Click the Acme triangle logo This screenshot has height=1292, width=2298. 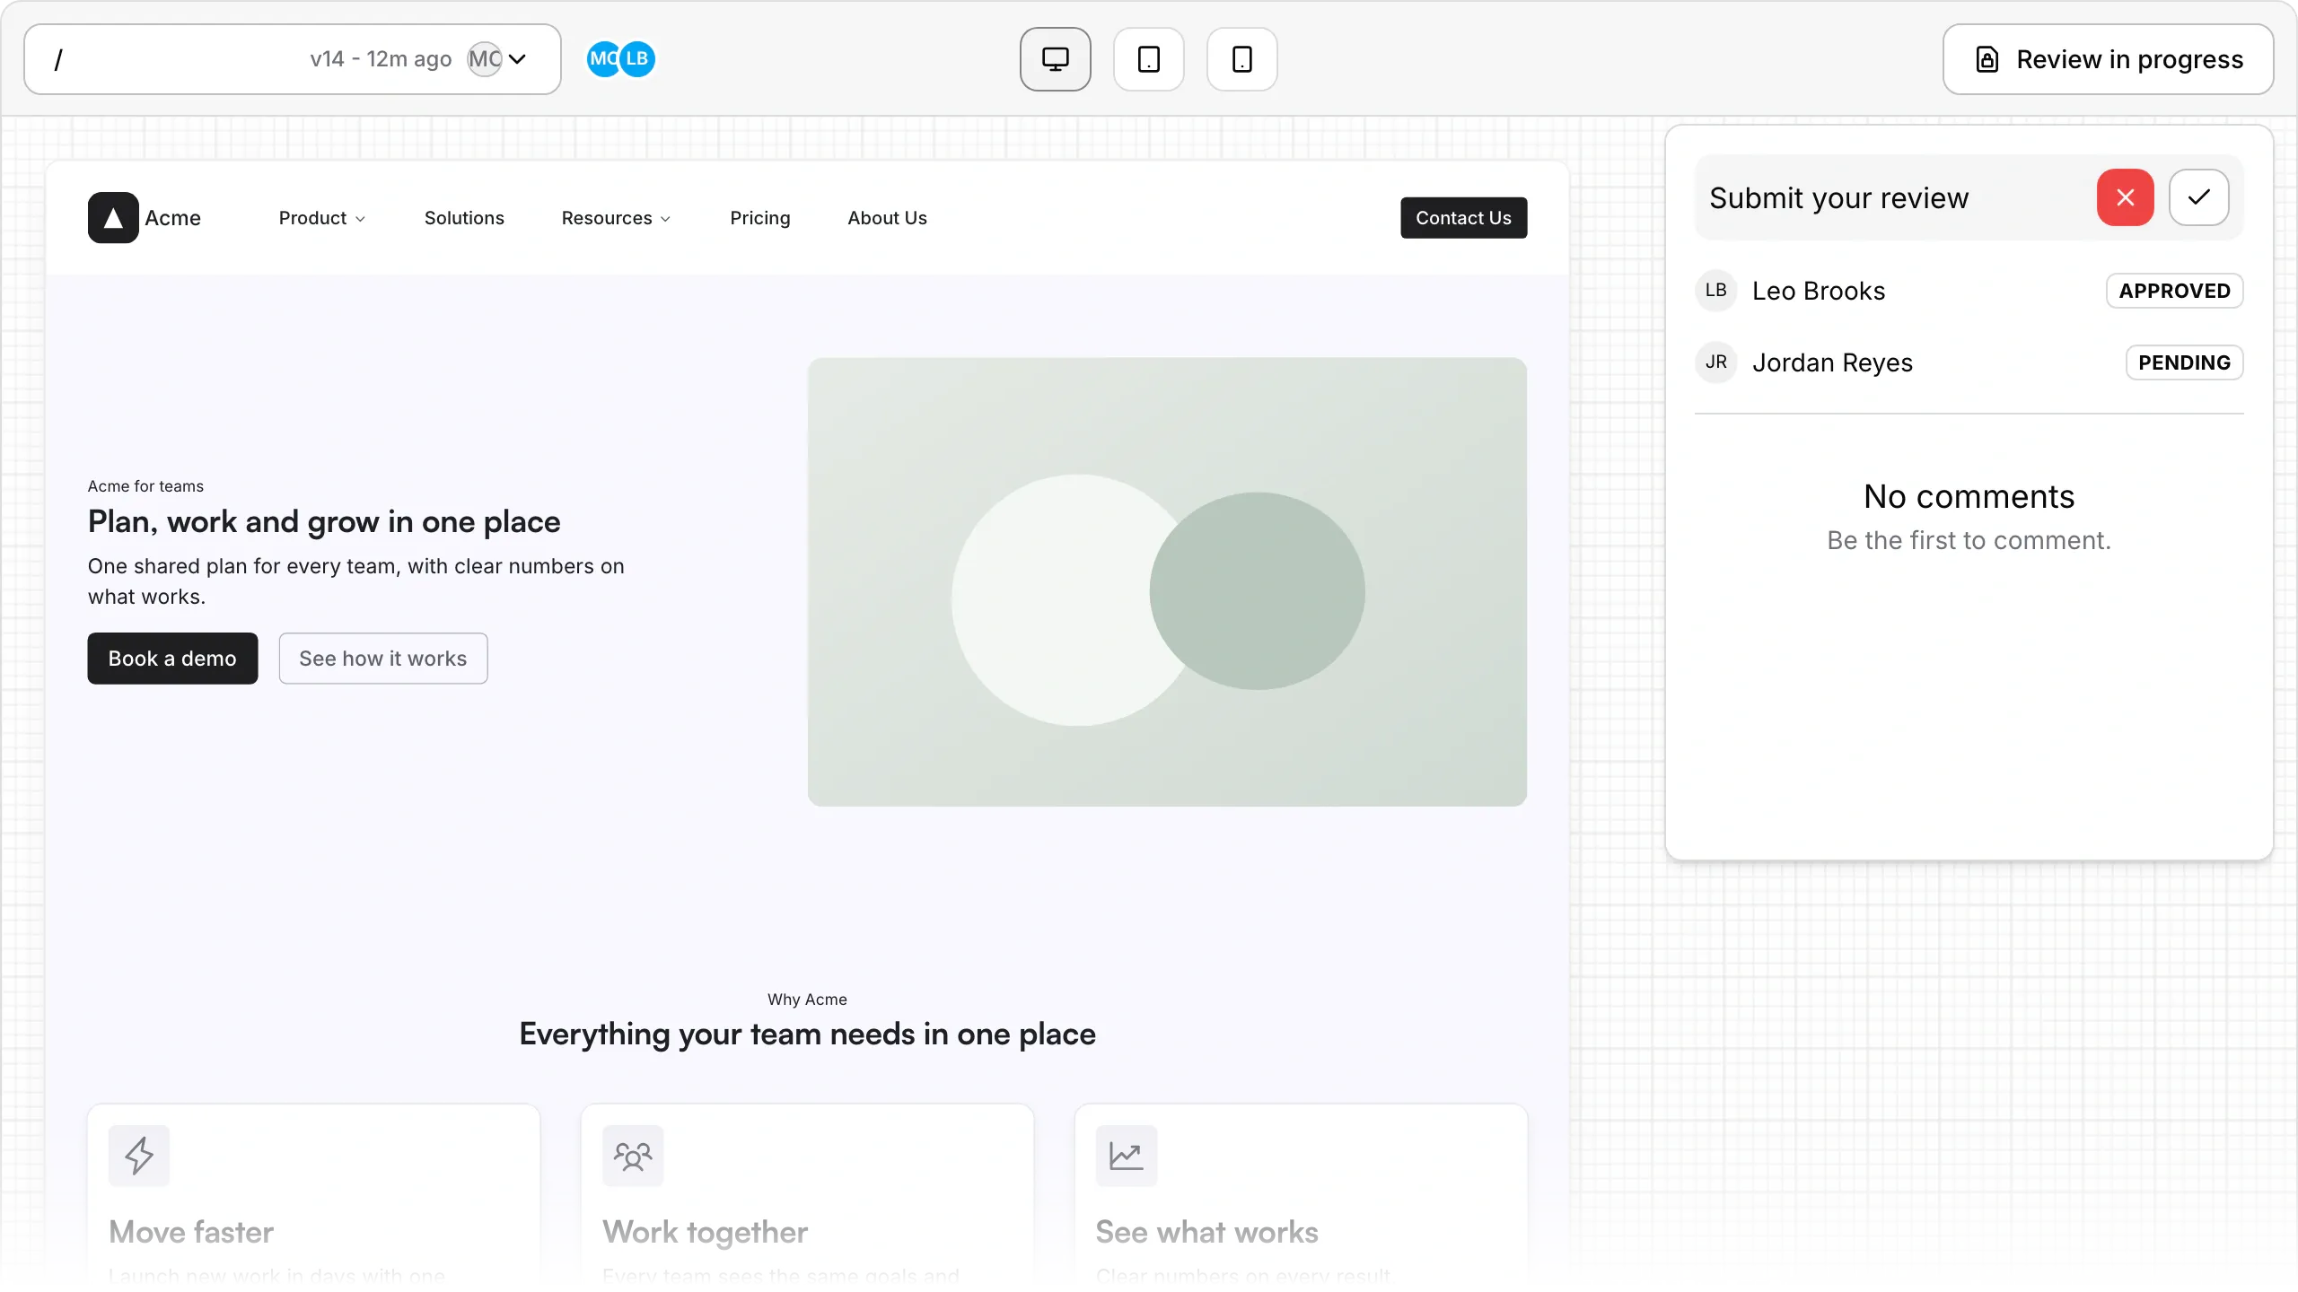[x=113, y=218]
